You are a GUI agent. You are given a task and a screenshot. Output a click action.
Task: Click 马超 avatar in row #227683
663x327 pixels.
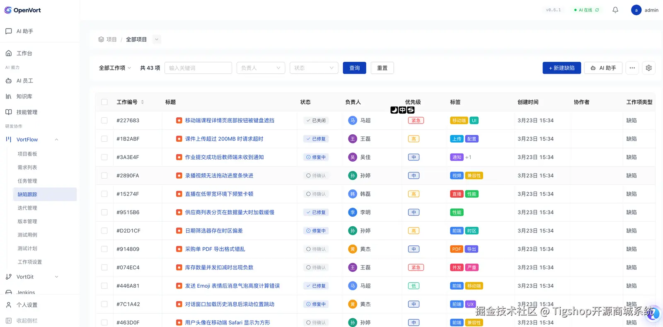(x=353, y=121)
